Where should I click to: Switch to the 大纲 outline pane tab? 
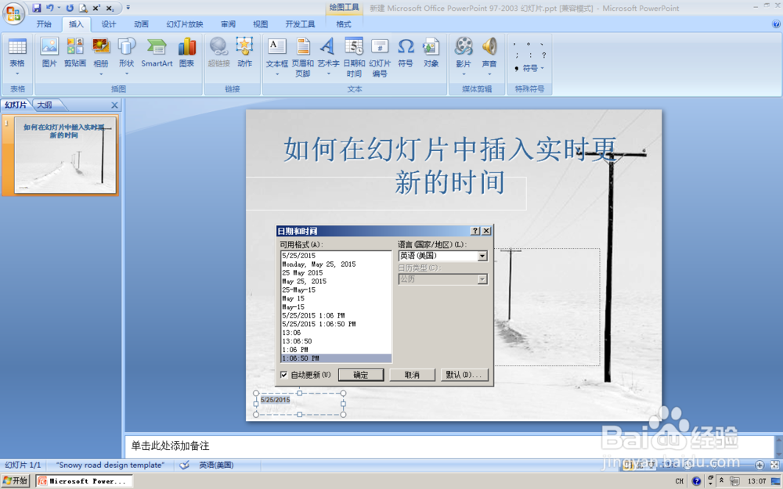click(45, 105)
